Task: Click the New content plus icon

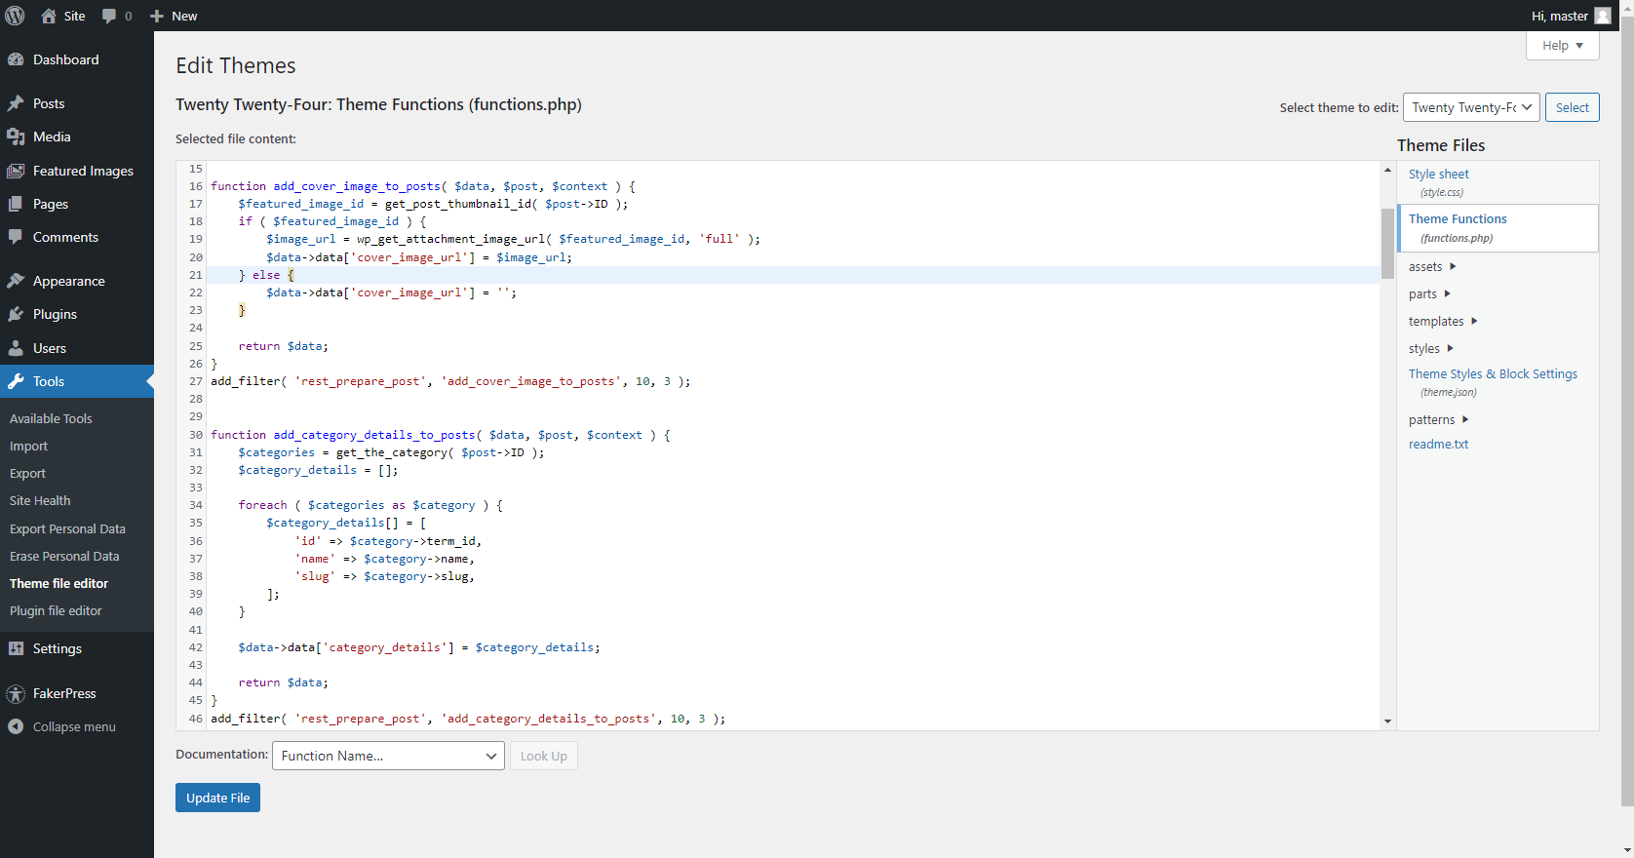Action: coord(157,16)
